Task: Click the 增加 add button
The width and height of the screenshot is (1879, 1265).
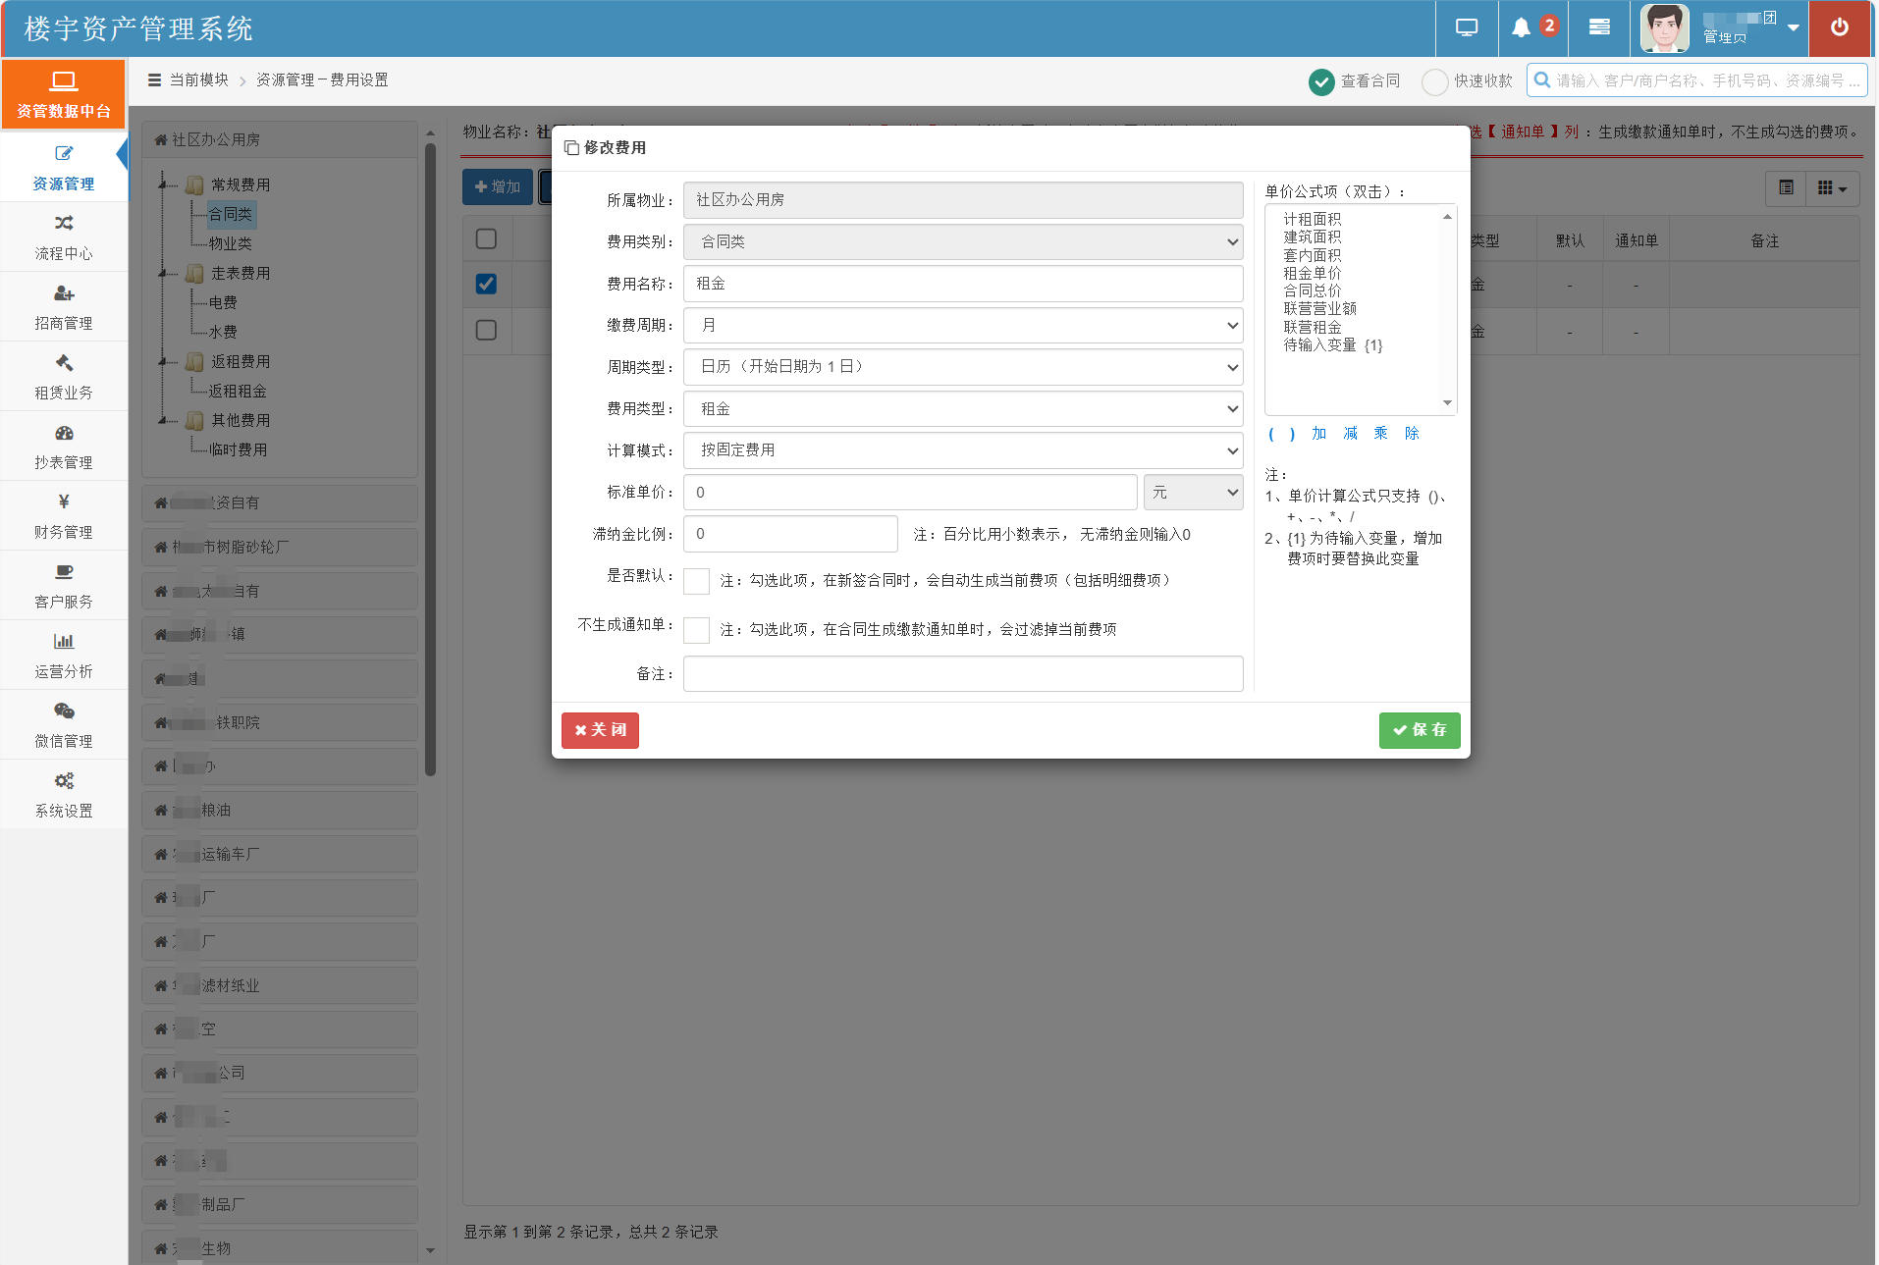Action: coord(498,187)
